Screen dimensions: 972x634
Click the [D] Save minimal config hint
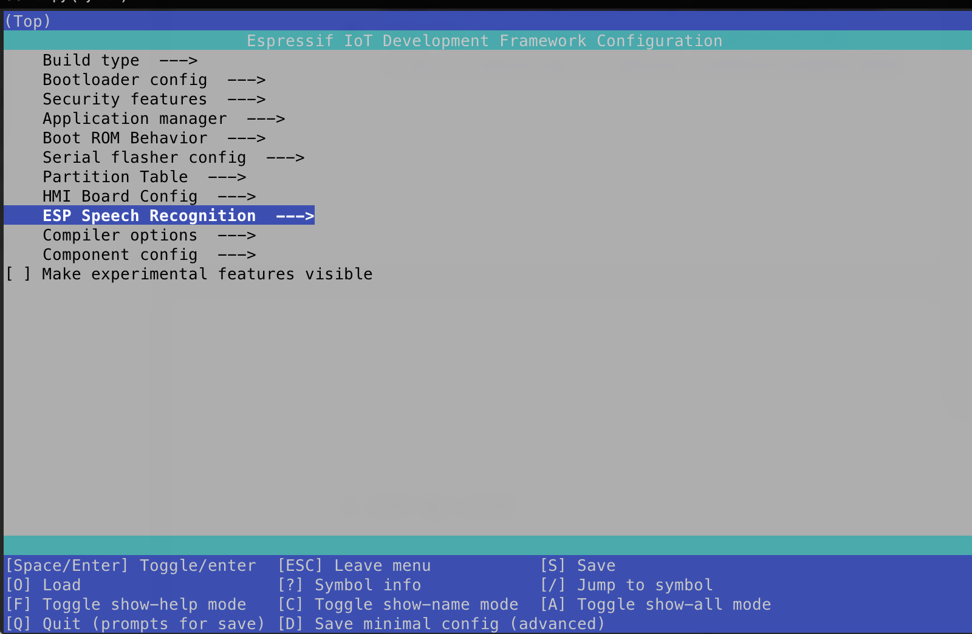pos(442,624)
